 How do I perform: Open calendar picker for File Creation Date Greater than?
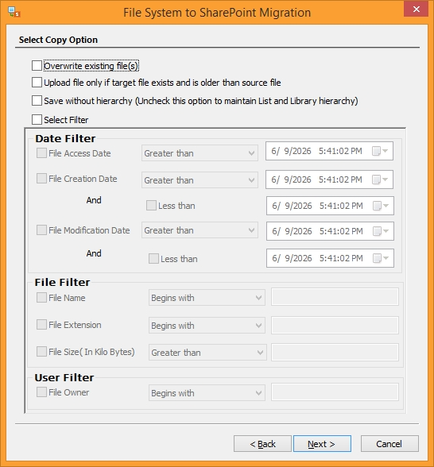coord(380,179)
